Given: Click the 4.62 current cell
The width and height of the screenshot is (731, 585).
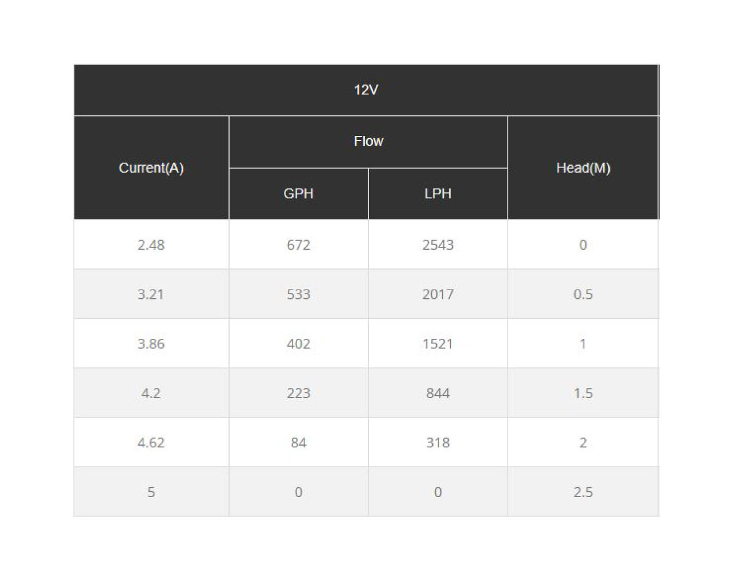Looking at the screenshot, I should click(x=151, y=442).
